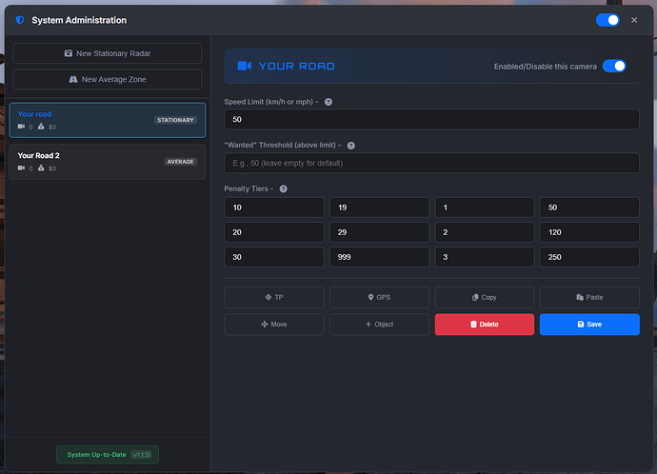Click the penalty tier field with value 999
Screen dimensions: 657x474
click(x=379, y=257)
